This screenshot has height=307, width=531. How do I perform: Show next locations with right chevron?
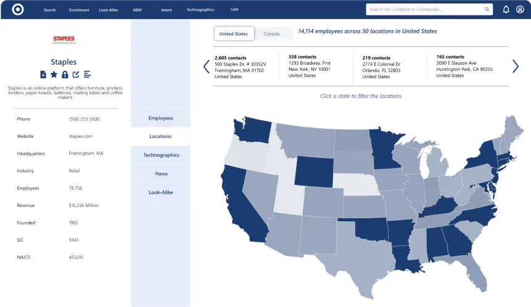[515, 67]
